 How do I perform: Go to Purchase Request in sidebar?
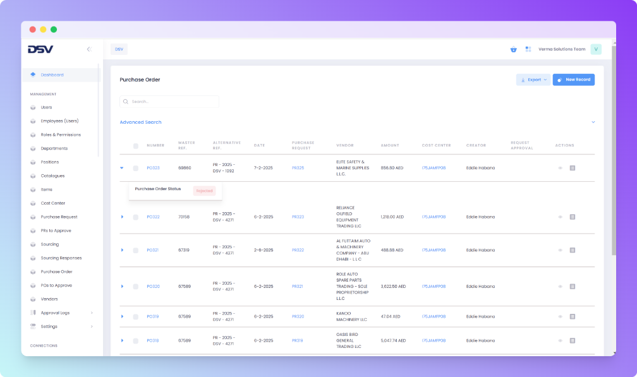59,217
